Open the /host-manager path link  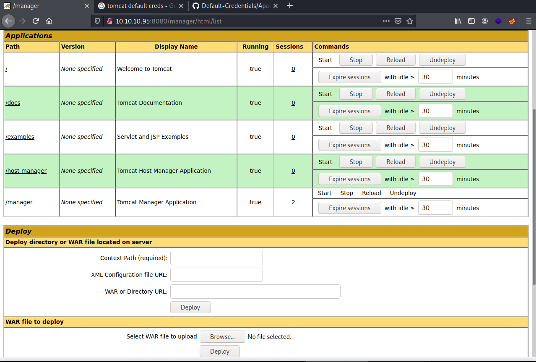coord(26,171)
